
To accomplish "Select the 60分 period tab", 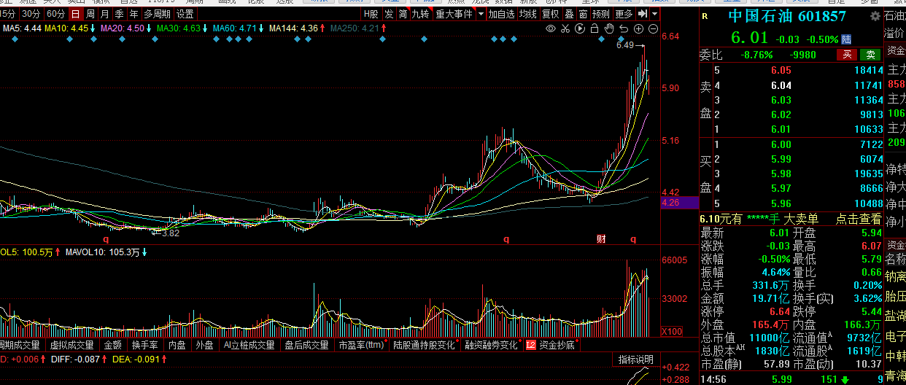I will click(55, 14).
